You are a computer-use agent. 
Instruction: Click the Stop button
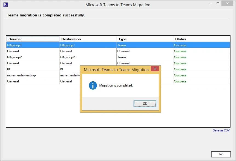(x=221, y=154)
